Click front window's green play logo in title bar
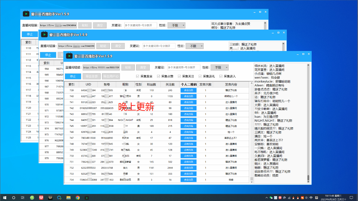The image size is (358, 201). coord(69,56)
